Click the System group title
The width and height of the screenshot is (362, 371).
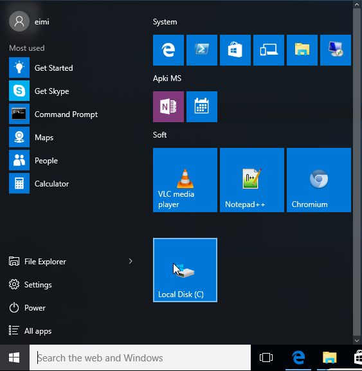pyautogui.click(x=165, y=22)
